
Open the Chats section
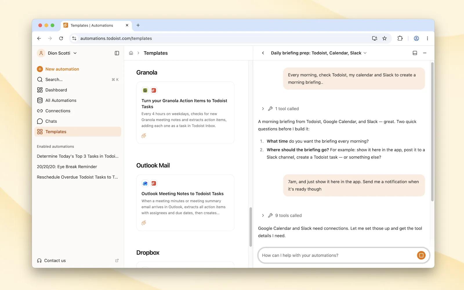point(78,121)
